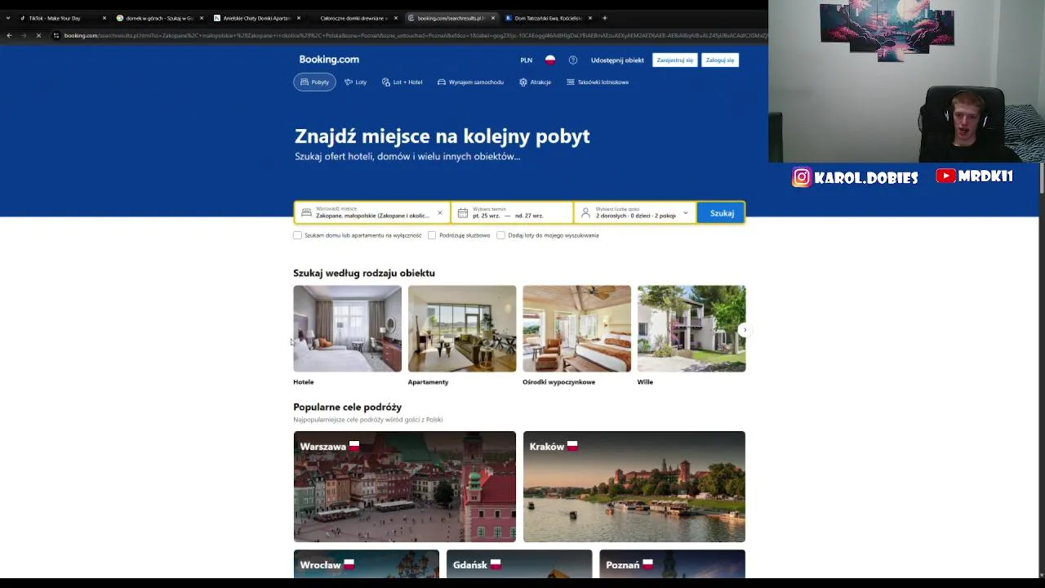Tick the Szukam domu lub apartamentu checkbox

pos(298,235)
